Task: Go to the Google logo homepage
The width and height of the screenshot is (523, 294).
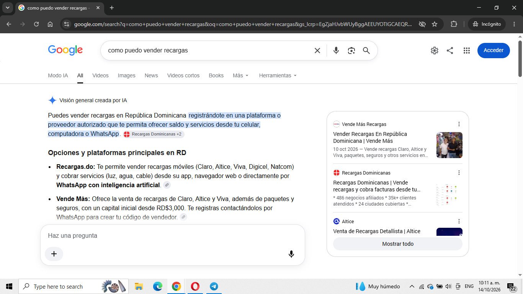Action: (65, 50)
